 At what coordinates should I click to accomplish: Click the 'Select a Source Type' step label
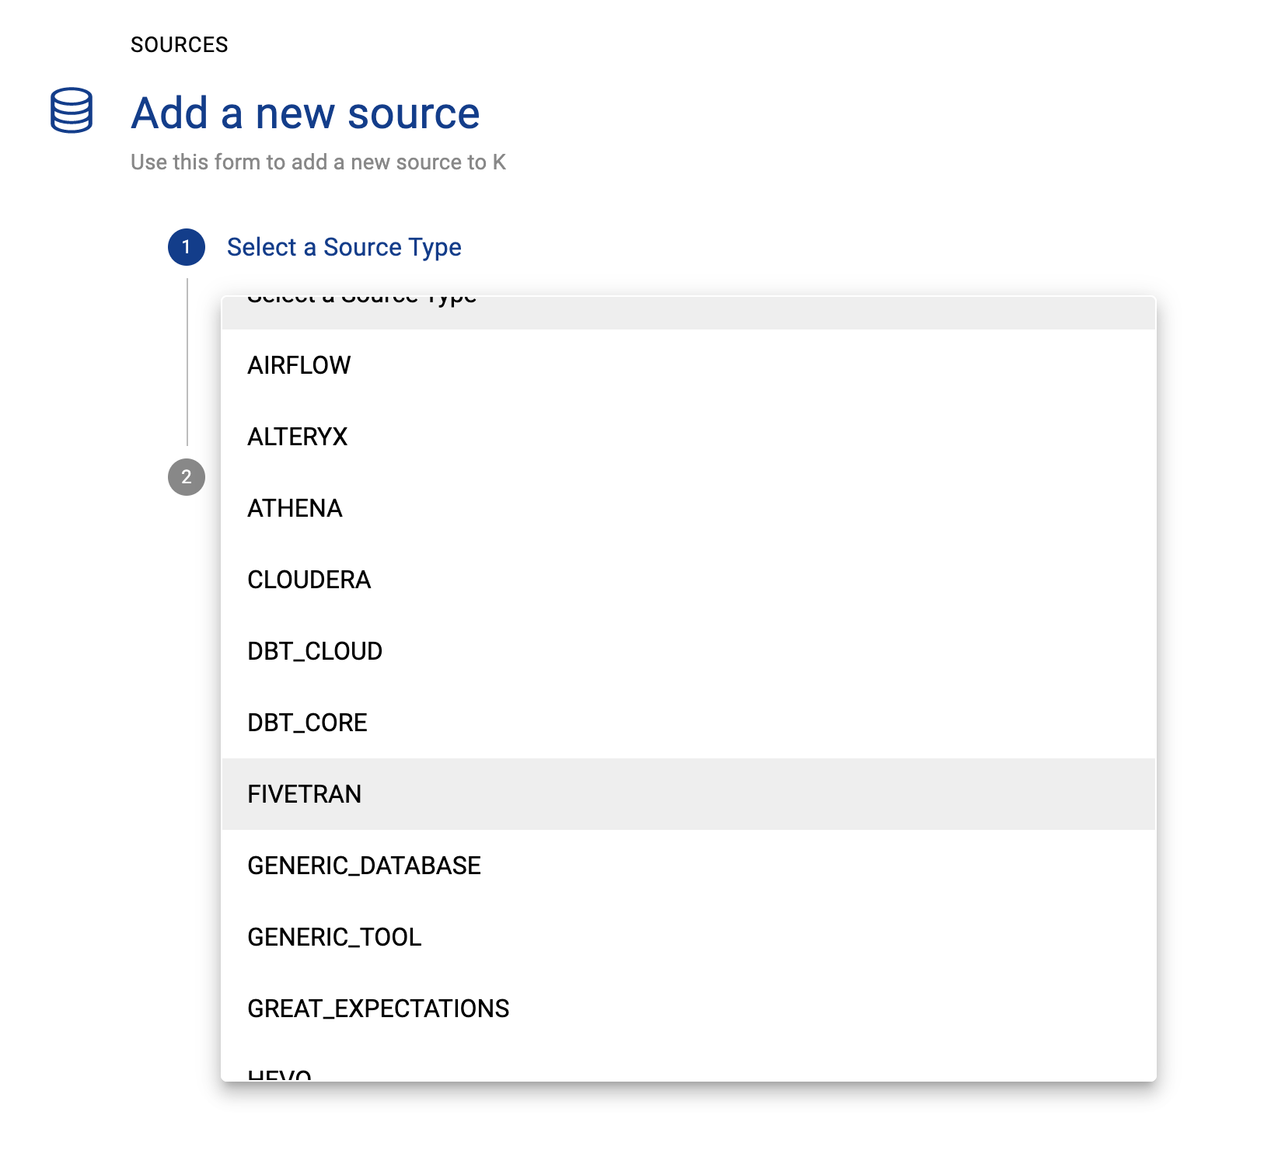pyautogui.click(x=344, y=247)
